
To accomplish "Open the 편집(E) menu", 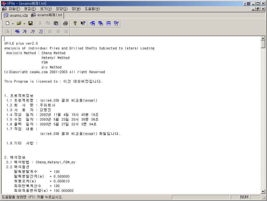I will pos(30,9).
